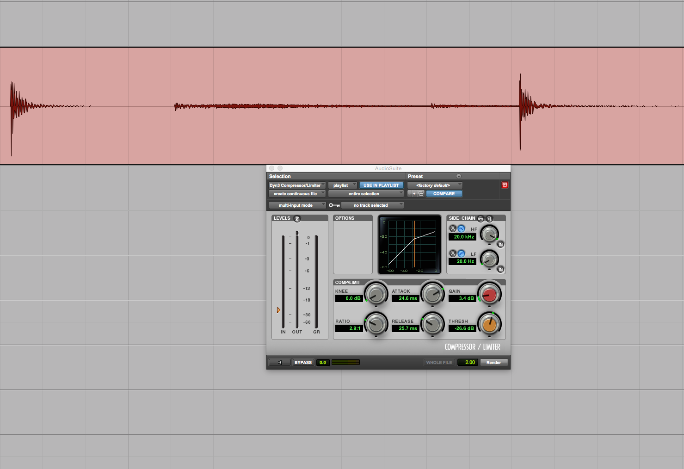Image resolution: width=684 pixels, height=469 pixels.
Task: Click the next preset plus button
Action: pyautogui.click(x=414, y=194)
